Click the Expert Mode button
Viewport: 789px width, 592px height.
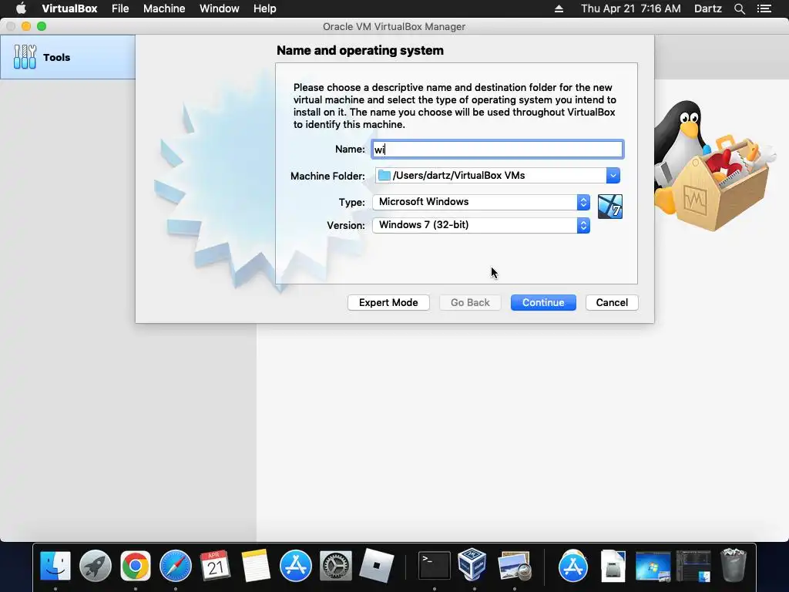point(388,302)
